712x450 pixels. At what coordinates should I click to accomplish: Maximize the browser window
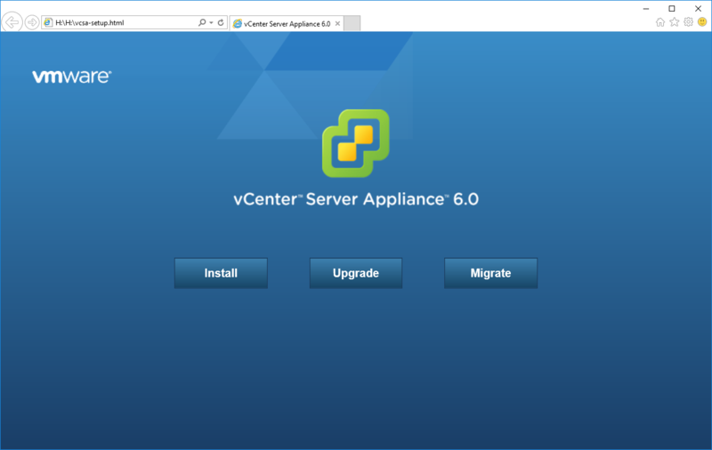(672, 8)
